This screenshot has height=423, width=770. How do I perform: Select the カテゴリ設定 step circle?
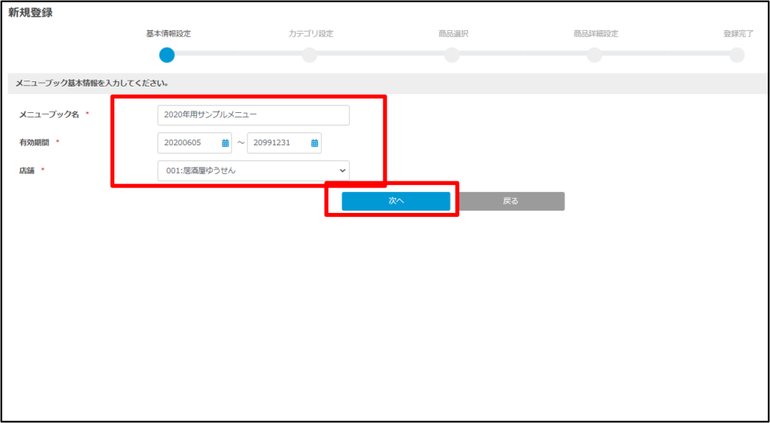(309, 55)
